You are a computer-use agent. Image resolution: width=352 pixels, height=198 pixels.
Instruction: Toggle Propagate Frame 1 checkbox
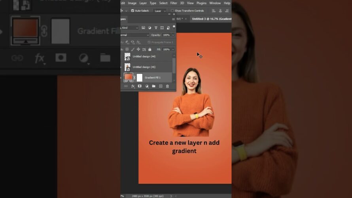tap(149, 42)
